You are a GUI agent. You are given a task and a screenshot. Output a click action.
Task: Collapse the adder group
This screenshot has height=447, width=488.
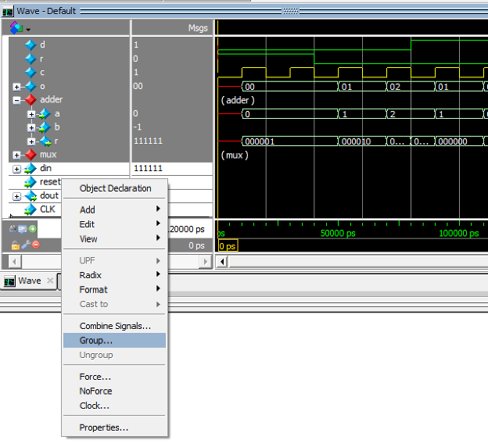point(16,100)
